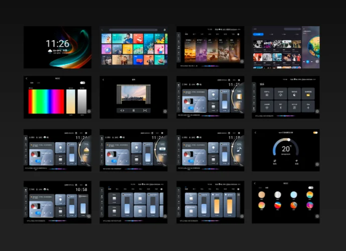Pick the striped orange preset circle
346x251 pixels.
[294, 205]
